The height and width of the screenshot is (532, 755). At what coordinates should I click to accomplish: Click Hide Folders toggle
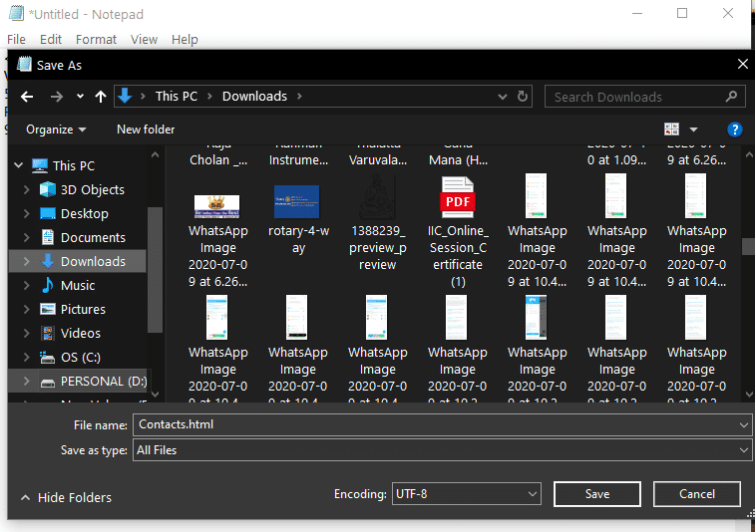(x=66, y=497)
